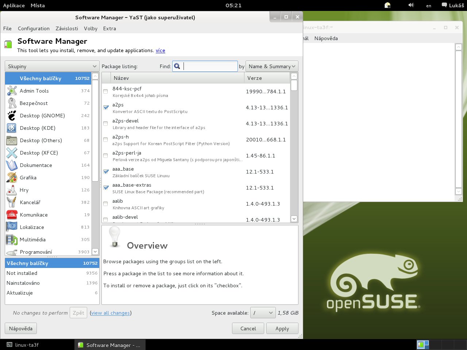This screenshot has height=350, width=467.
Task: Select the Hry joystick icon
Action: click(x=12, y=190)
